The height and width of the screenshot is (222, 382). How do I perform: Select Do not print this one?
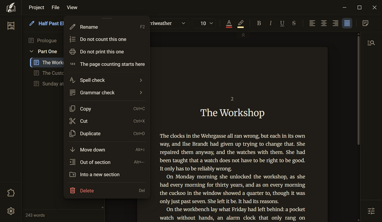(106, 52)
